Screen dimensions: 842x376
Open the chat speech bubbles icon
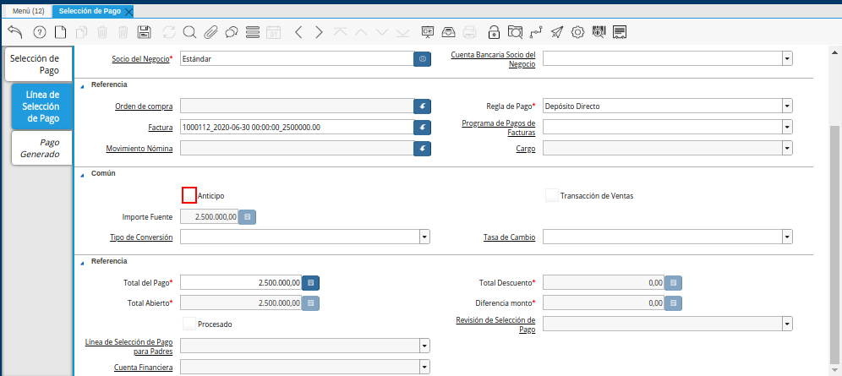pyautogui.click(x=232, y=32)
